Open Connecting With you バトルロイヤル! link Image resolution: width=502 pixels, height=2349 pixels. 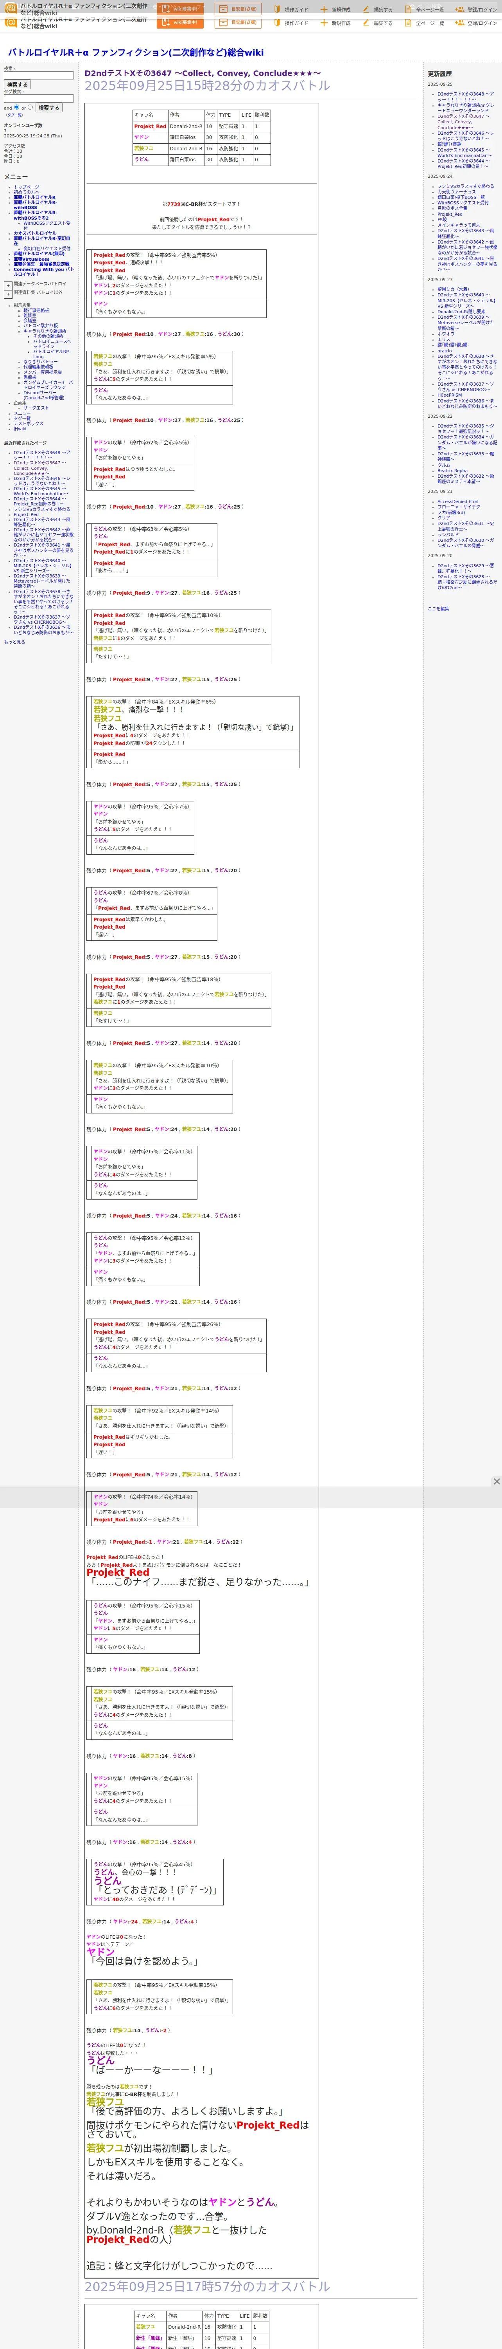tap(44, 272)
